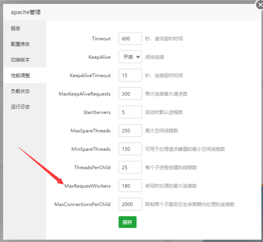The width and height of the screenshot is (263, 242).
Task: Close the apache管理 dialog
Action: point(259,5)
